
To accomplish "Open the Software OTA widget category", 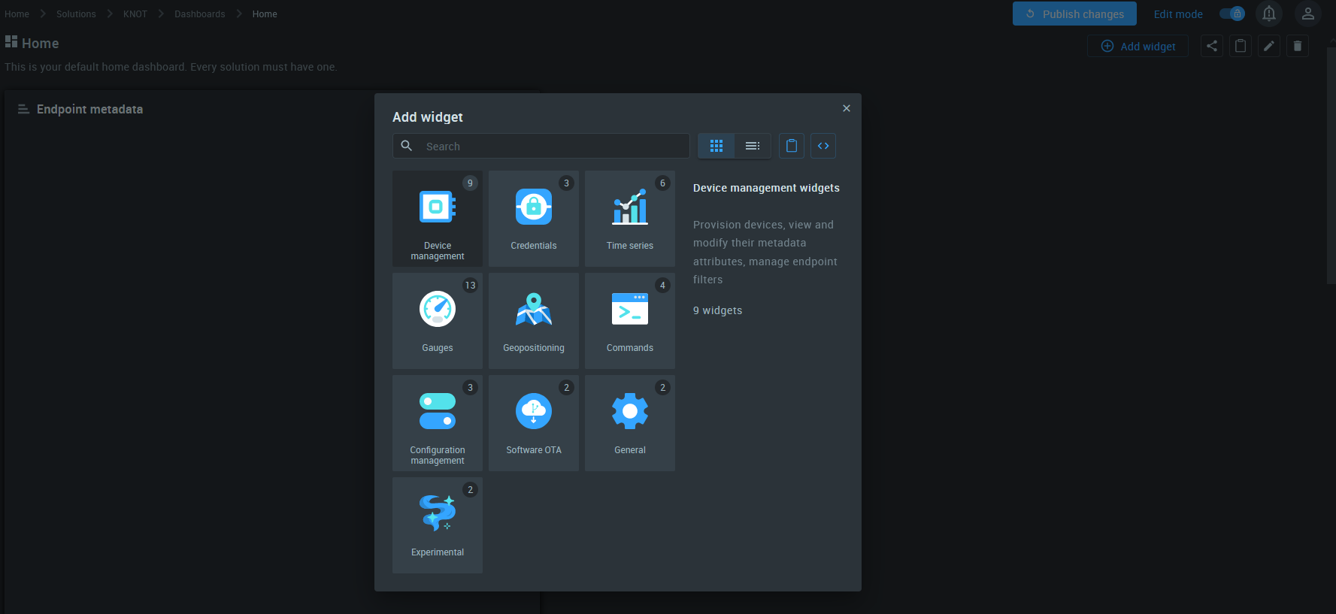I will pos(533,423).
